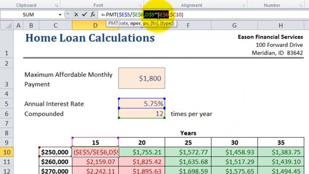Click the $250,000 loan amount cell

(x=56, y=152)
